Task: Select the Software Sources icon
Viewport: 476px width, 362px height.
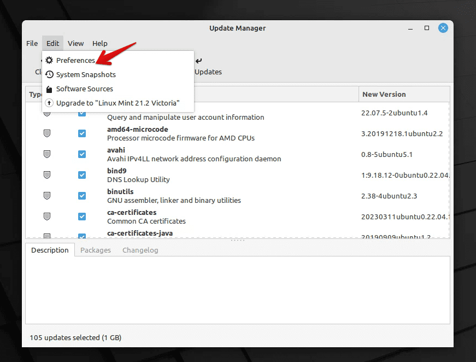Action: tap(49, 89)
